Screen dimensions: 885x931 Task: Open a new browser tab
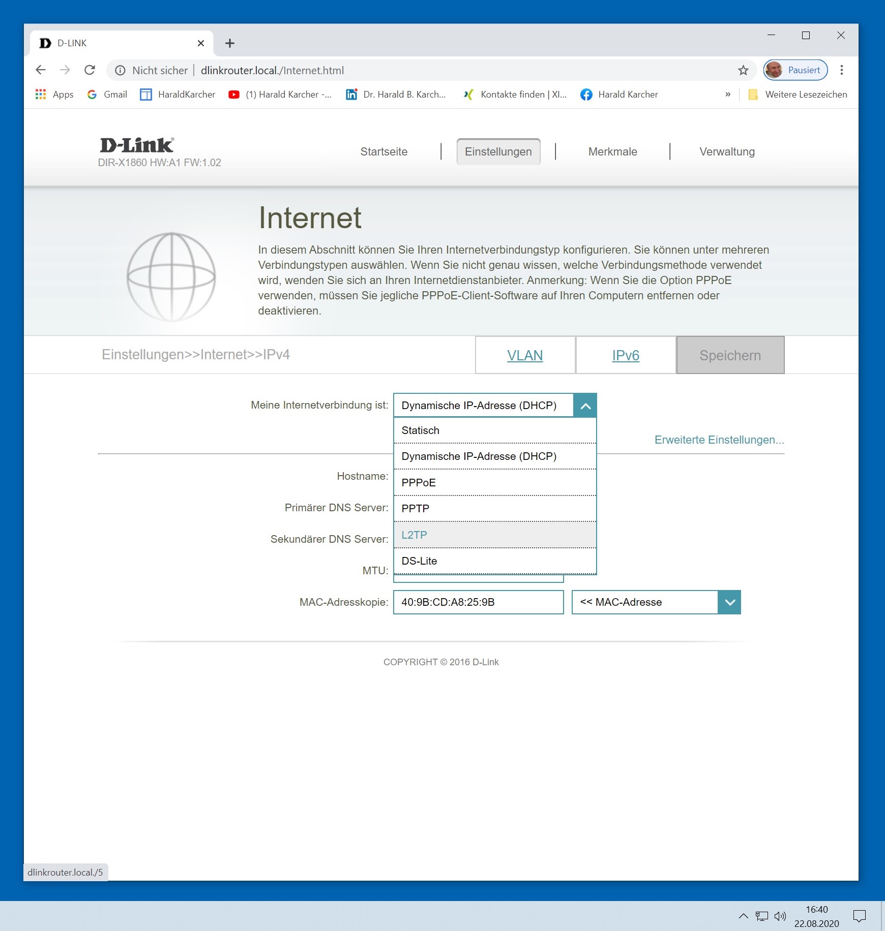coord(230,43)
